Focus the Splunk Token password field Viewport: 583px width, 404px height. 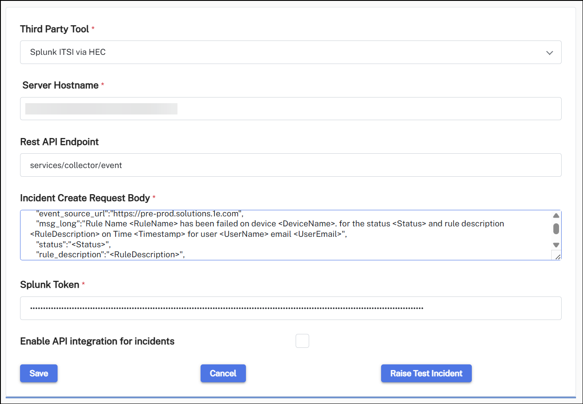290,308
